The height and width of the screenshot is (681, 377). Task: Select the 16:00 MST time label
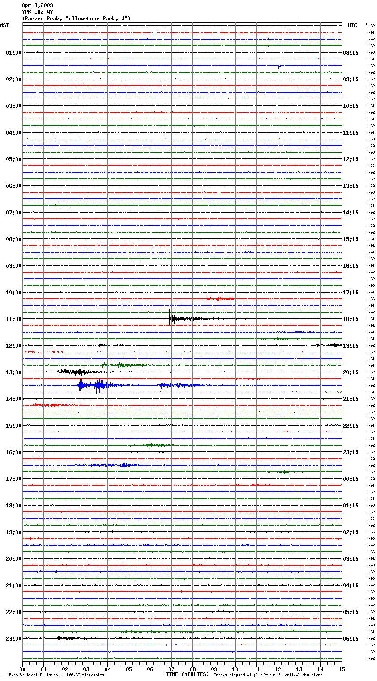pos(14,452)
